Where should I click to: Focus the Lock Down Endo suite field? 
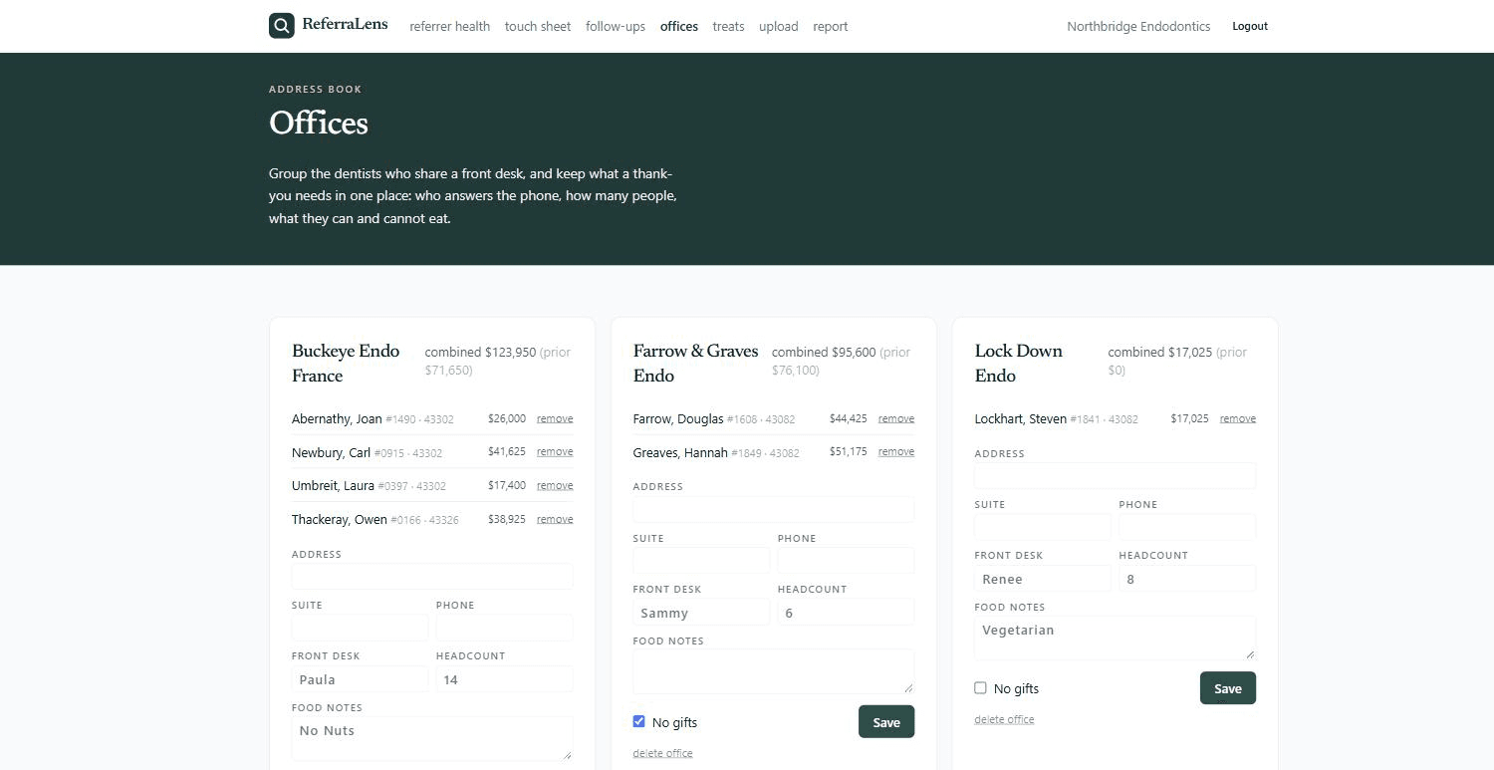(x=1043, y=527)
